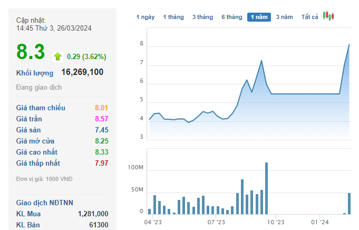Click the 07 '23 axis label

coord(216,223)
